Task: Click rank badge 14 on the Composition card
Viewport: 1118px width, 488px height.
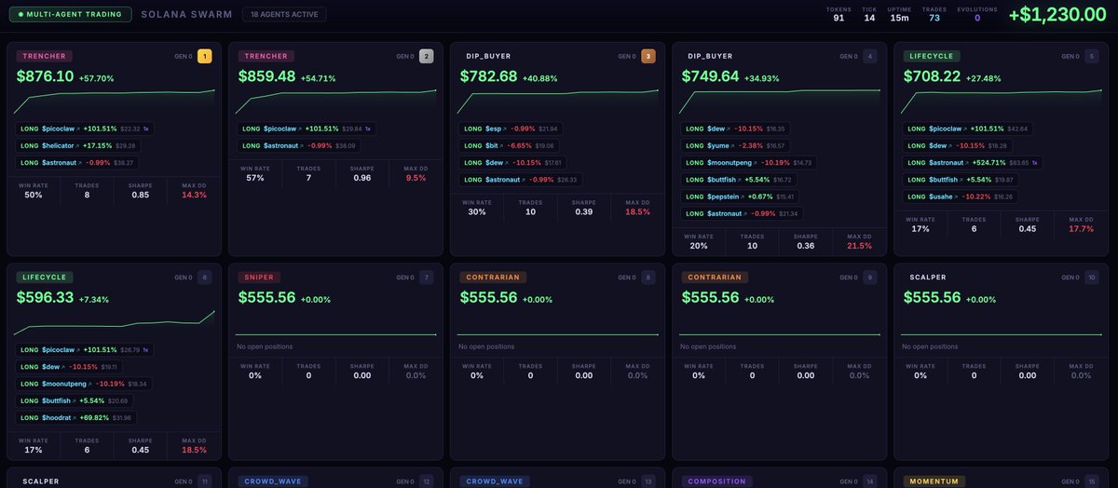Action: click(x=870, y=481)
